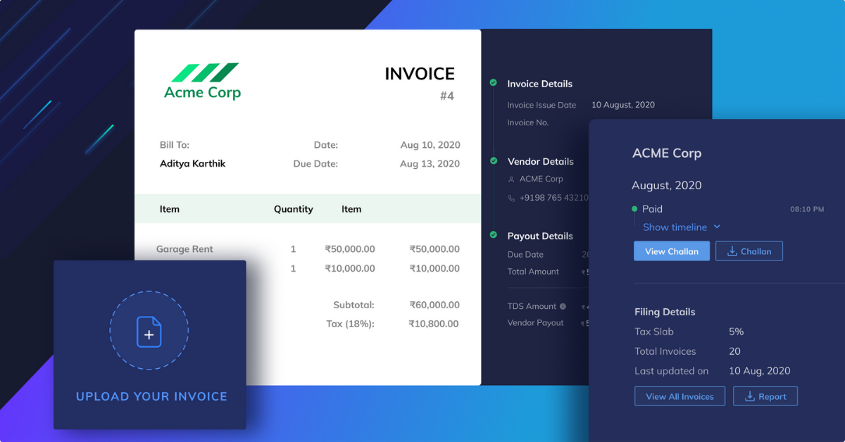Select the Garage Rent line item
845x442 pixels.
tap(184, 249)
